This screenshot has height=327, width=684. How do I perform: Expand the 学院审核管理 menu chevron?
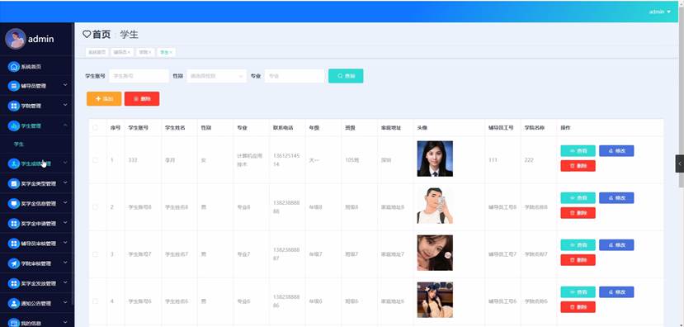(65, 263)
